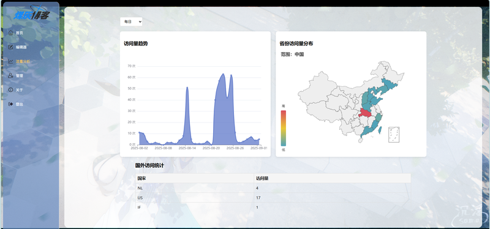The image size is (490, 229).
Task: Select the US row in foreign visits table
Action: [x=273, y=197]
